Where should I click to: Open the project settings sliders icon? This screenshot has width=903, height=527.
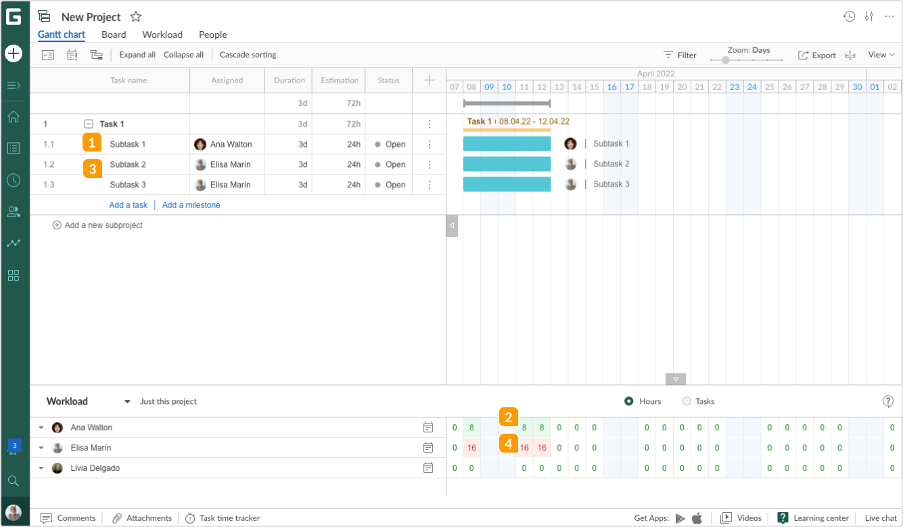(869, 16)
